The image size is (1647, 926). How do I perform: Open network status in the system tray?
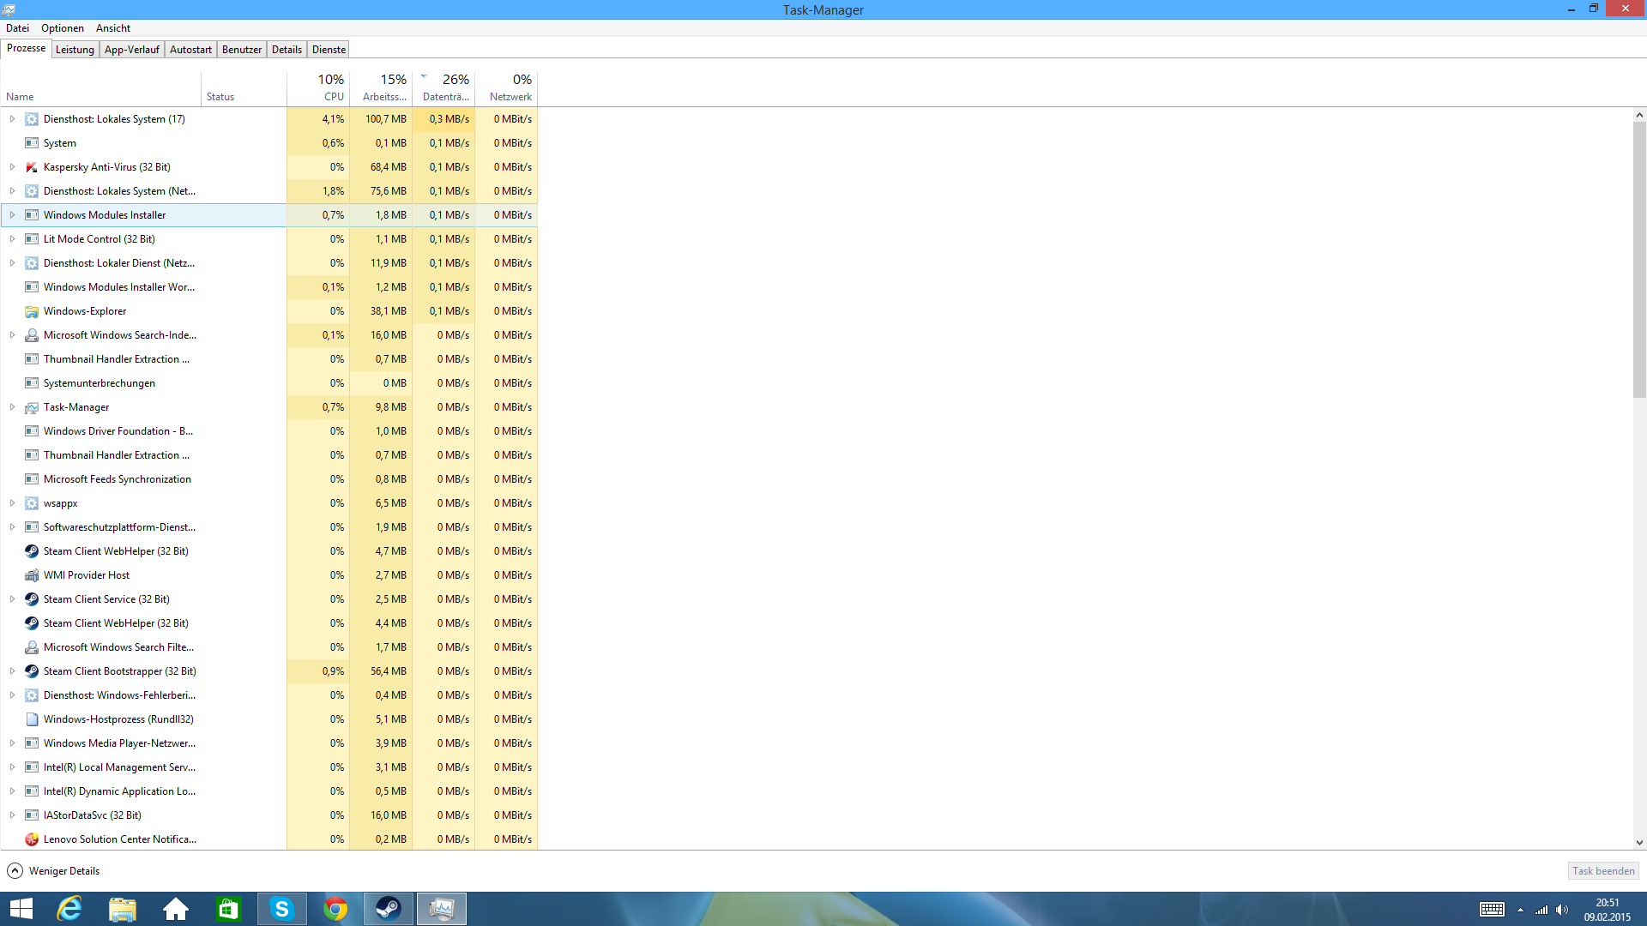point(1541,910)
